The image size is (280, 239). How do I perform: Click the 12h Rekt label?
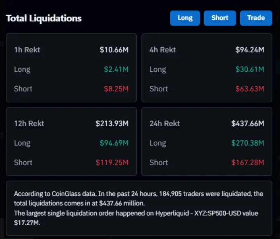29,124
